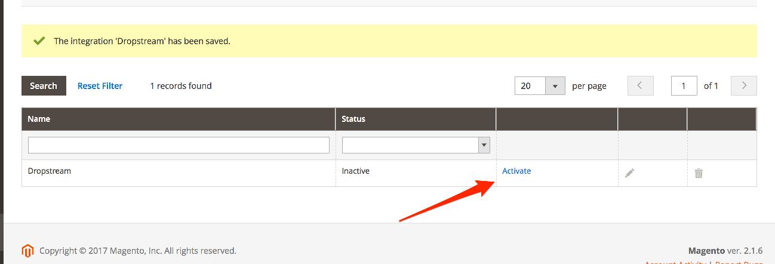Click the green success checkmark icon

(39, 41)
